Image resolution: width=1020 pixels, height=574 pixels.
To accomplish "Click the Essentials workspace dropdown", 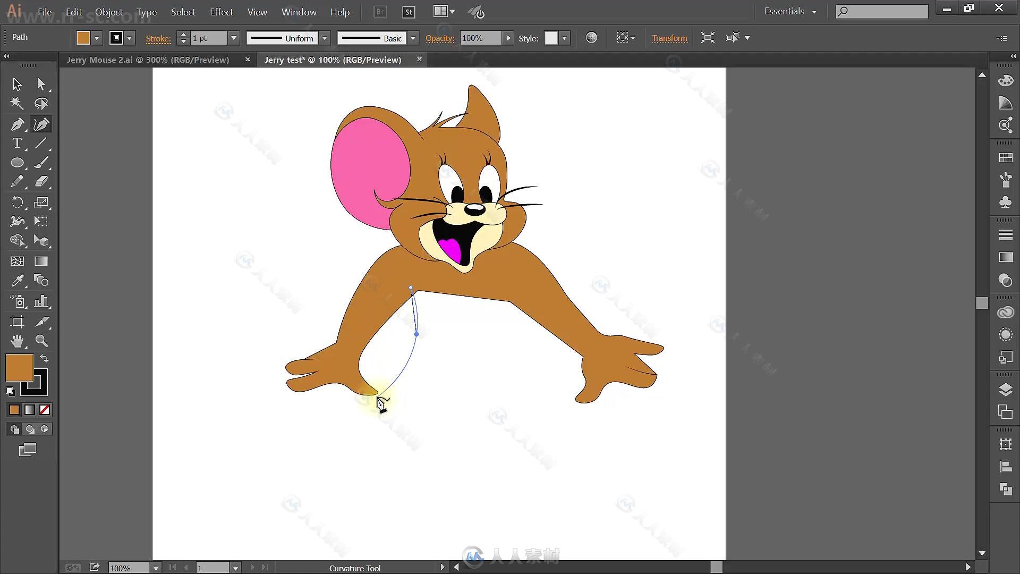I will tap(788, 12).
